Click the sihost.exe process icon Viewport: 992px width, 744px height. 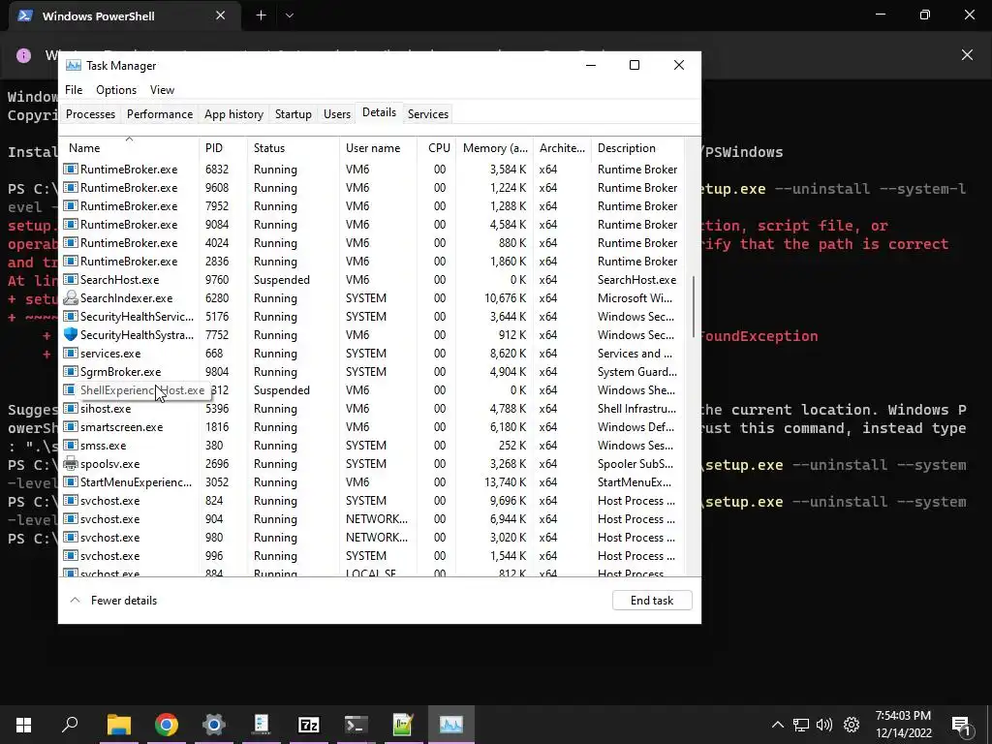71,409
